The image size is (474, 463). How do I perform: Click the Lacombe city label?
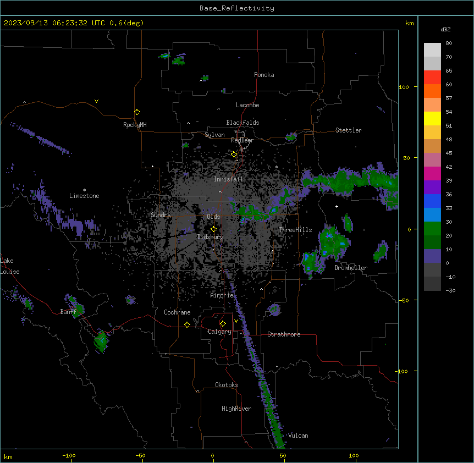point(247,105)
